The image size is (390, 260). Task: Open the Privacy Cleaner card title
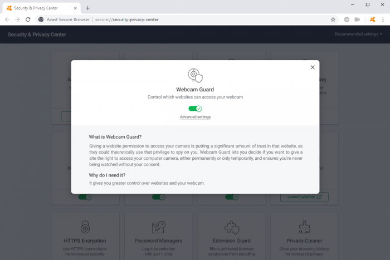(304, 241)
